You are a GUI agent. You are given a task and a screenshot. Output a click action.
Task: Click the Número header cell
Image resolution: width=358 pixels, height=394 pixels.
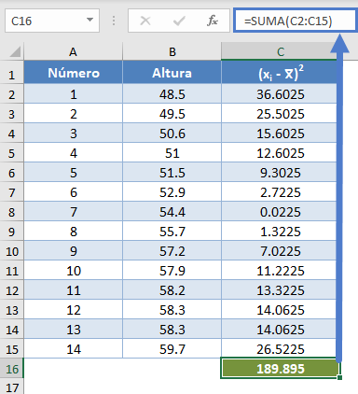[x=74, y=73]
